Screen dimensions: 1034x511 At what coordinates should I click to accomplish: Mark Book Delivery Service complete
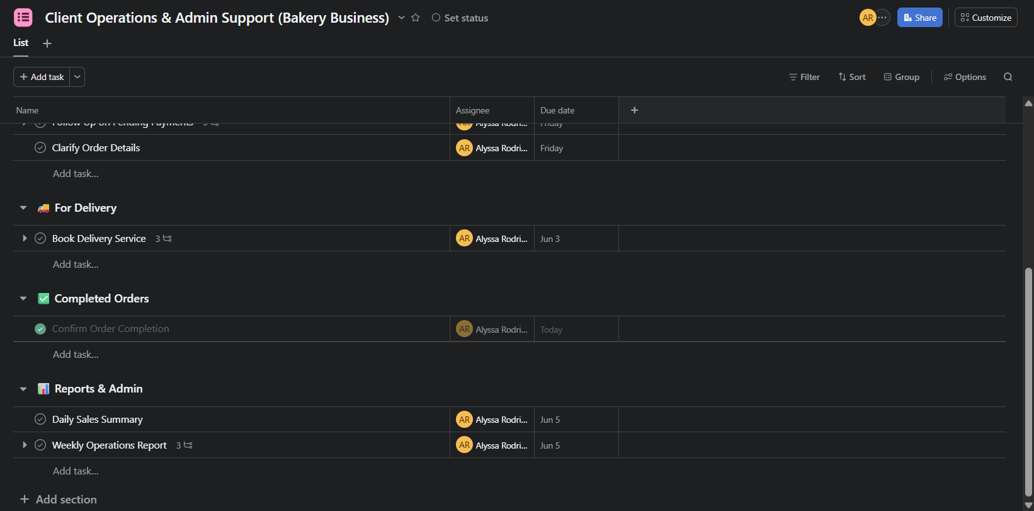[x=40, y=238]
